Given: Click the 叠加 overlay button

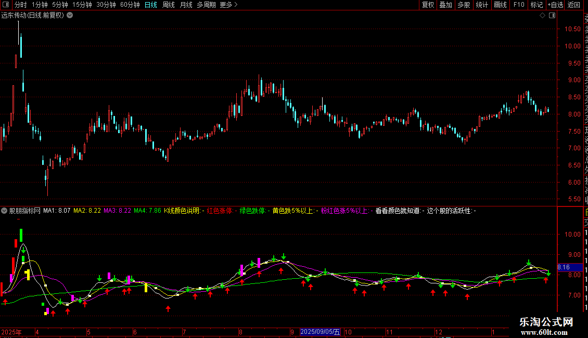Looking at the screenshot, I should [445, 5].
